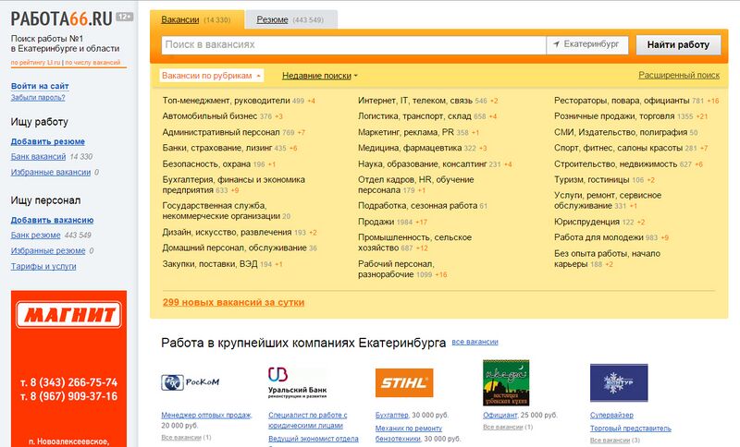Open Закупки, поставки, ВЭД category
The image size is (740, 447).
(210, 264)
